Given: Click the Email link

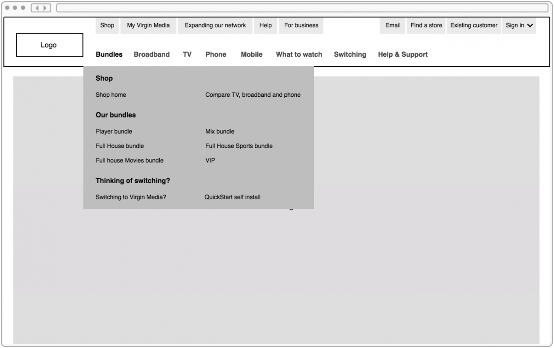Looking at the screenshot, I should (x=392, y=25).
